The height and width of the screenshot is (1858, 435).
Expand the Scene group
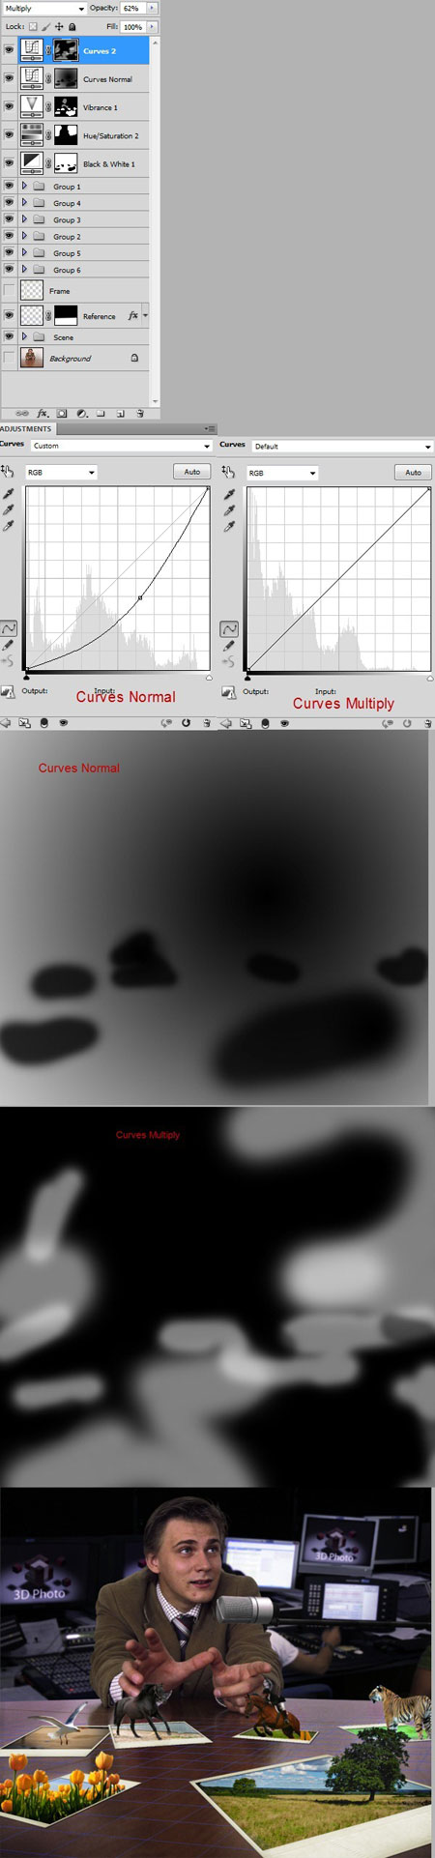point(24,336)
